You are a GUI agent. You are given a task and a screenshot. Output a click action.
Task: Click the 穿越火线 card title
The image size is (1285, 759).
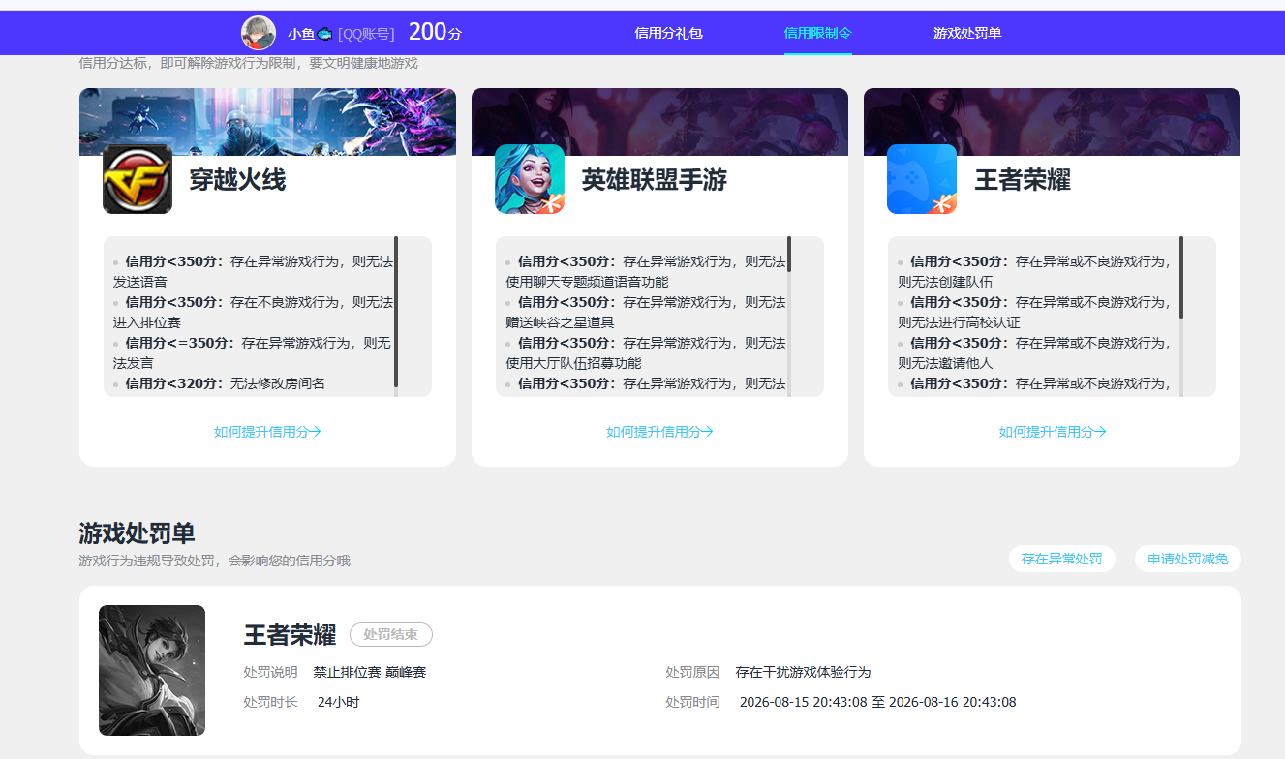(x=237, y=180)
